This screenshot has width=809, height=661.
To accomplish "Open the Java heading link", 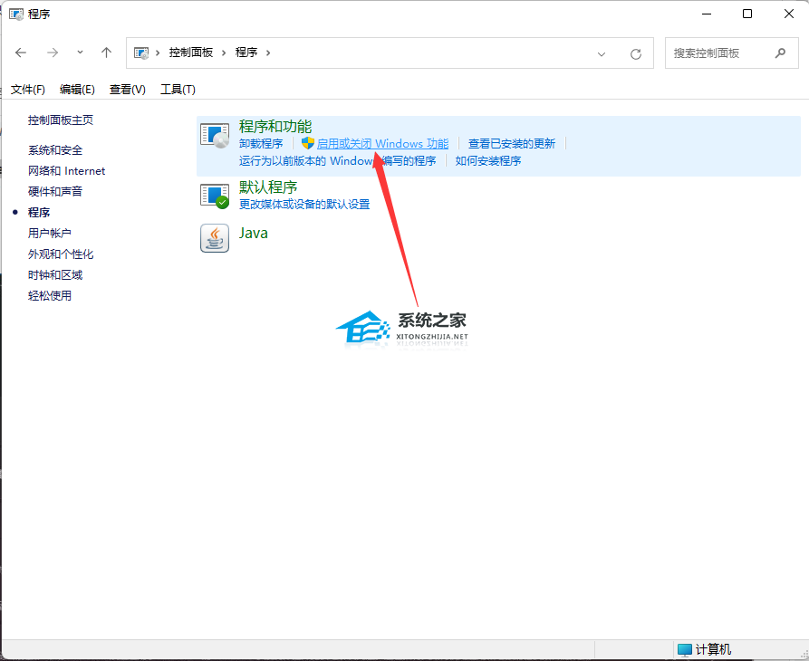I will (x=254, y=233).
